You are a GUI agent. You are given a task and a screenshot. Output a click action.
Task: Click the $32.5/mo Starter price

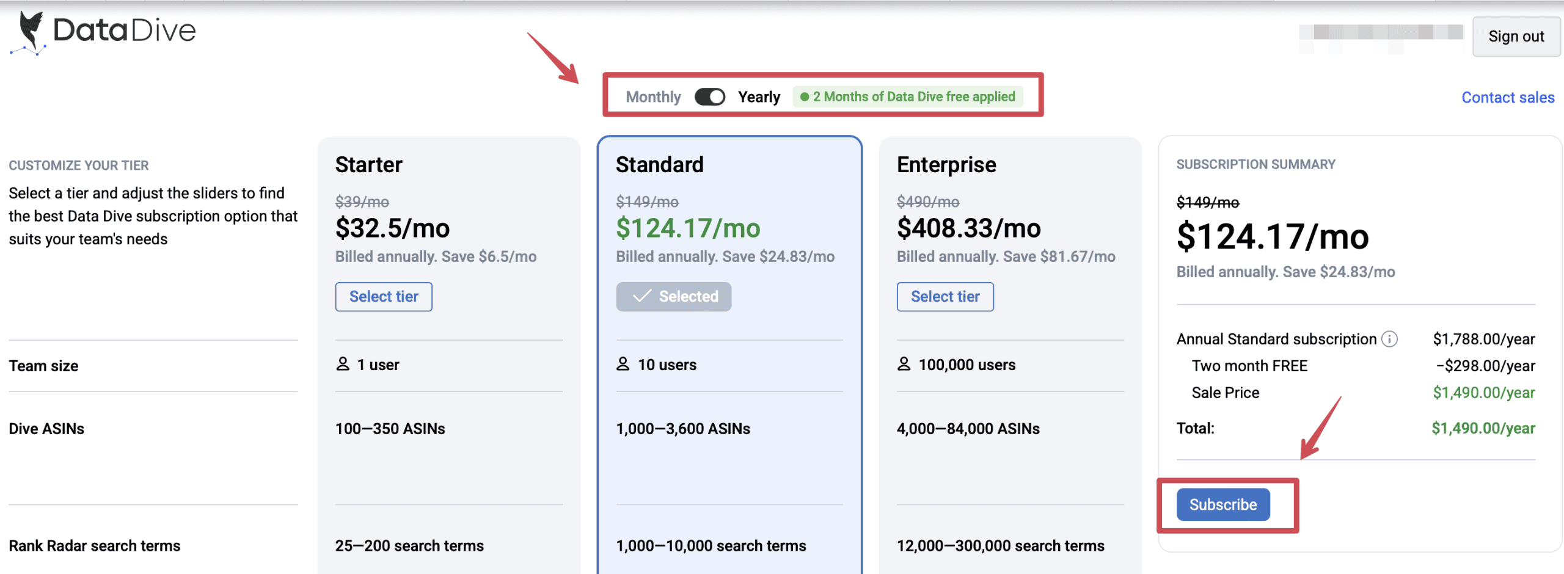pyautogui.click(x=392, y=228)
